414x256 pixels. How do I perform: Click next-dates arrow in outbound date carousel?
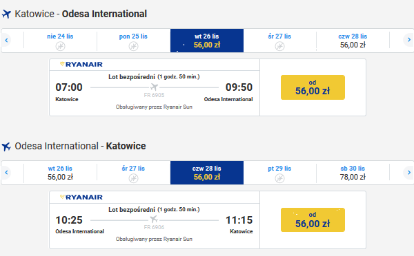408,40
